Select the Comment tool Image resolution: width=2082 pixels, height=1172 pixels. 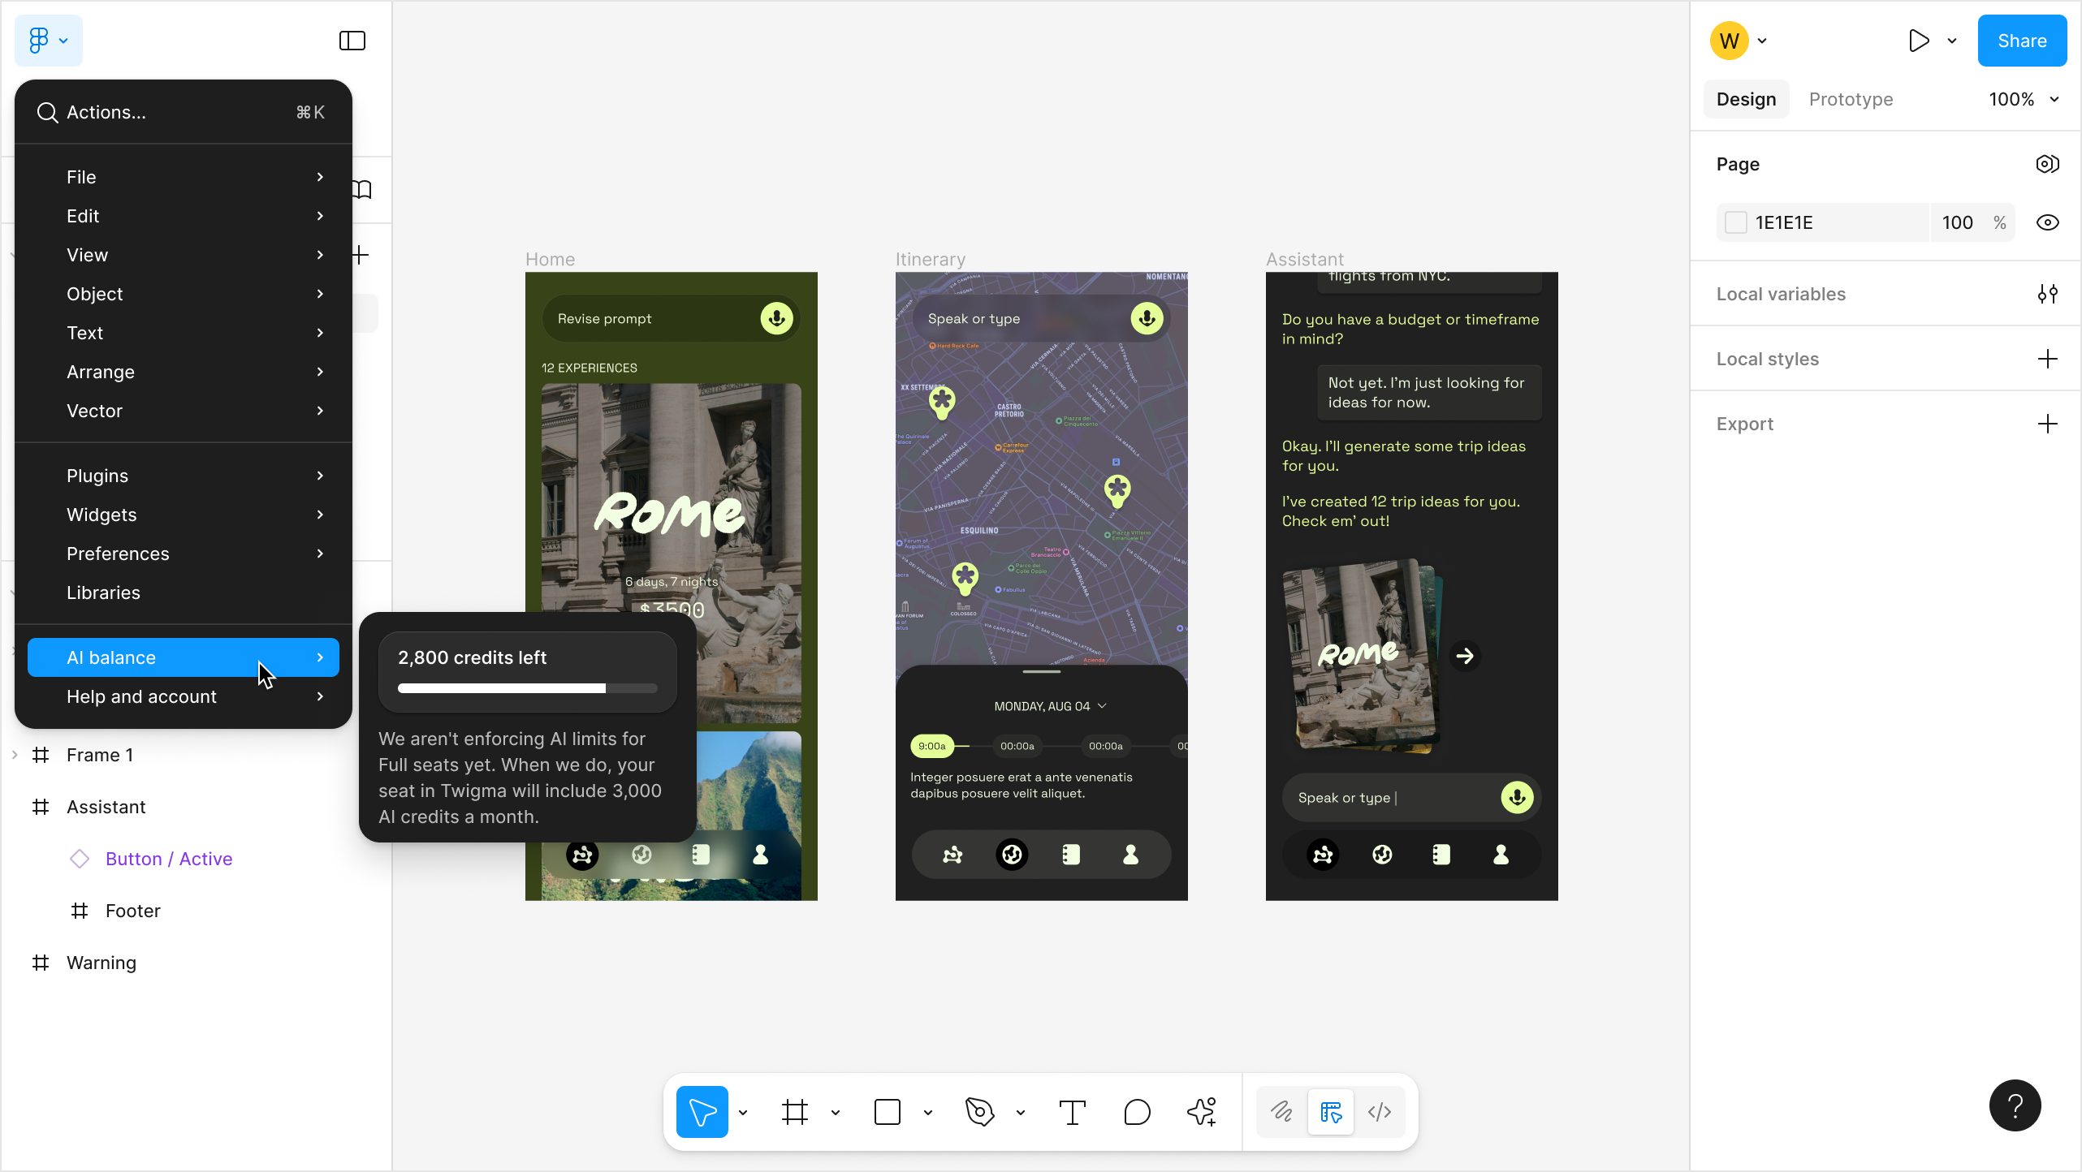(x=1137, y=1111)
